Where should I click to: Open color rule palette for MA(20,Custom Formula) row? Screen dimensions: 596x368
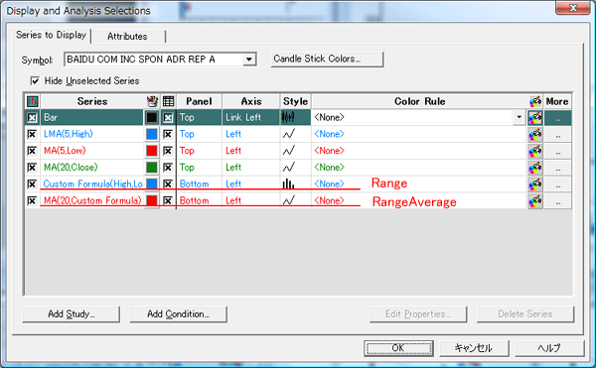[x=535, y=201]
